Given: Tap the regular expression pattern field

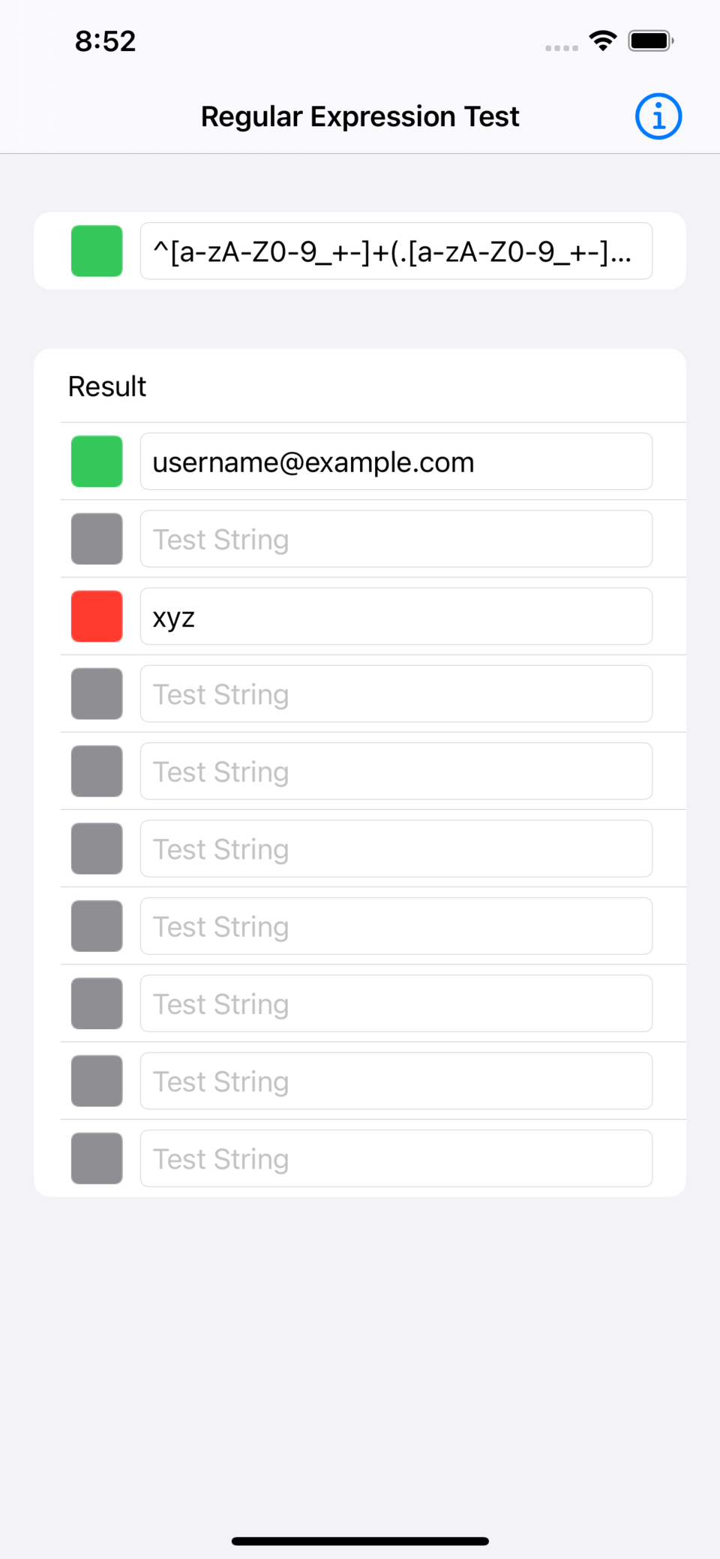Looking at the screenshot, I should pyautogui.click(x=395, y=251).
